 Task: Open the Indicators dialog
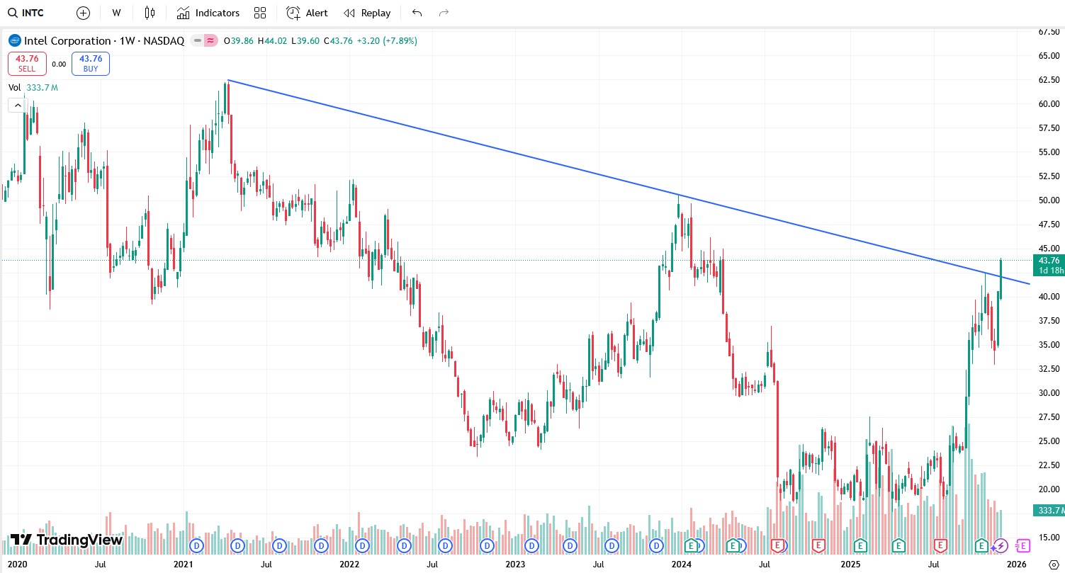[x=208, y=13]
